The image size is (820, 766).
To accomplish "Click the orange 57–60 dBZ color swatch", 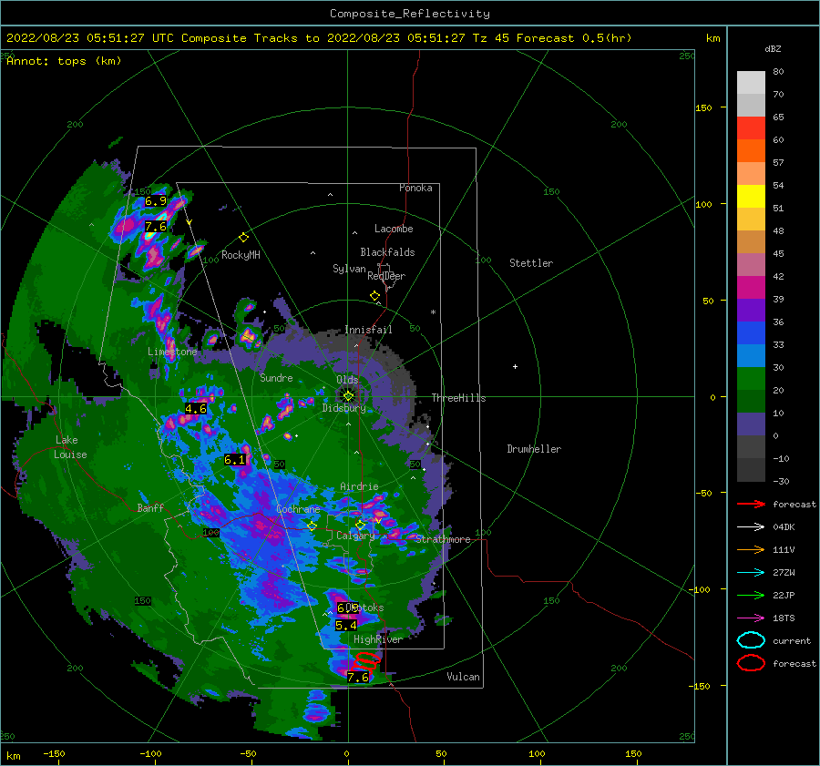I will coord(751,151).
